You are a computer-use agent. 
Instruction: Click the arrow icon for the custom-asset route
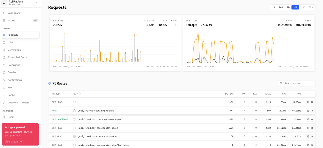click(x=312, y=128)
